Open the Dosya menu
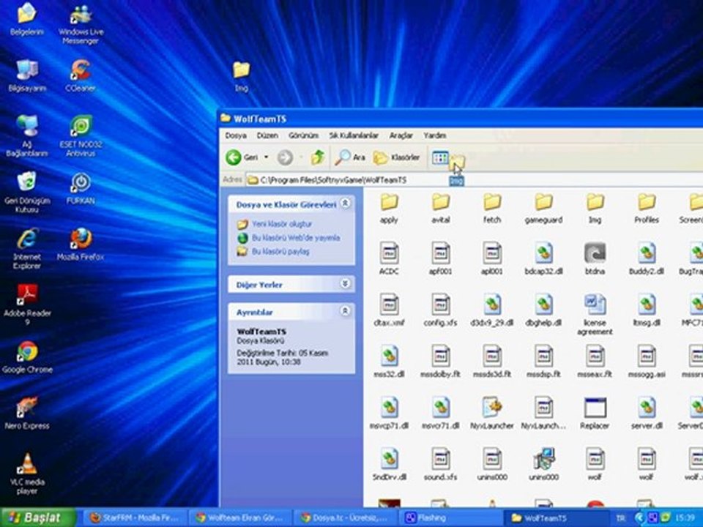 tap(235, 135)
